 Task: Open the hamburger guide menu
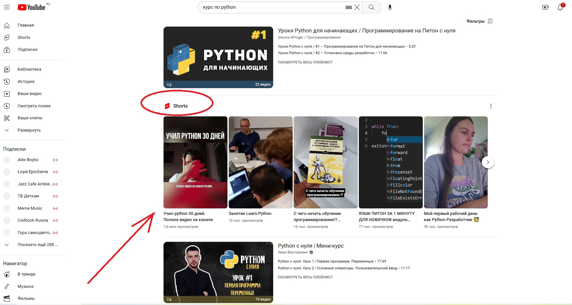(x=7, y=7)
